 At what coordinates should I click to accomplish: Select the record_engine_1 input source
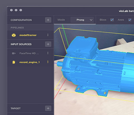(x=30, y=62)
